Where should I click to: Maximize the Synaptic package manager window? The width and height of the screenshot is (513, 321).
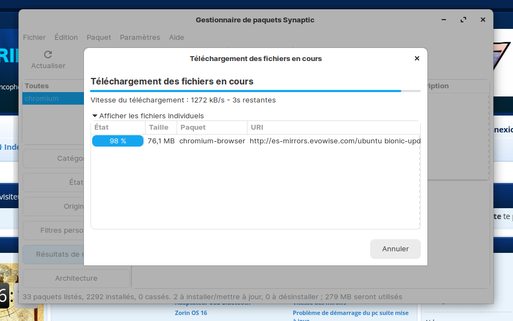tap(463, 20)
